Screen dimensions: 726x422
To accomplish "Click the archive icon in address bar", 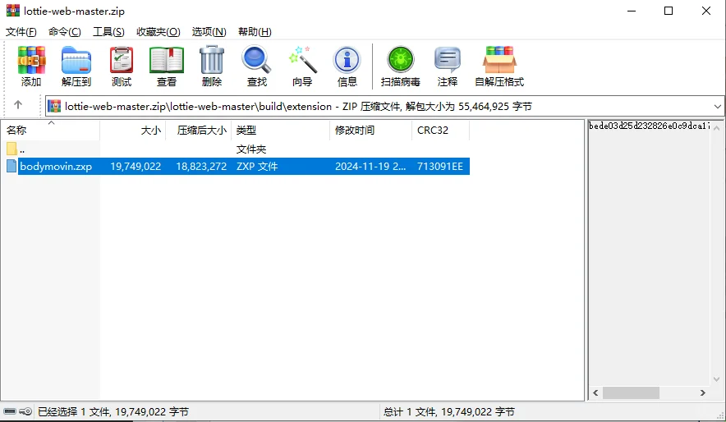I will coord(54,107).
